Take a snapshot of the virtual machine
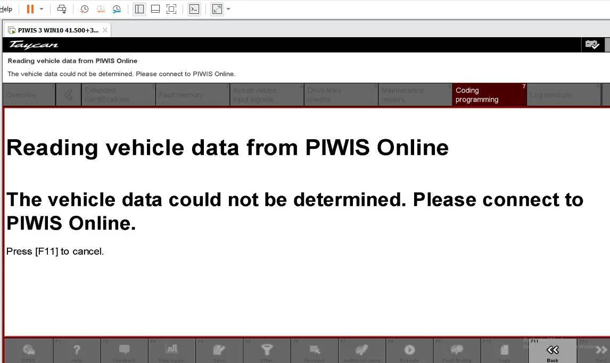Screen dimensions: 610x363 84,9
